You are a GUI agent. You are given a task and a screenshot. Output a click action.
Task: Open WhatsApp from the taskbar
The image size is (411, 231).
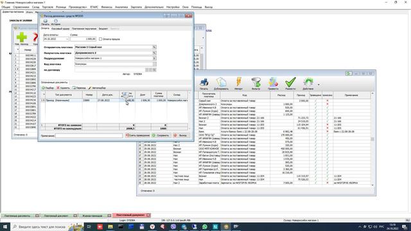[x=205, y=227]
